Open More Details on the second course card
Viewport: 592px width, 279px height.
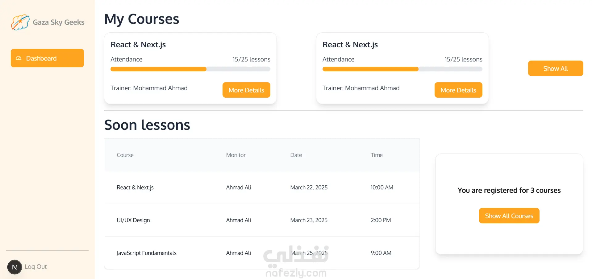point(458,90)
